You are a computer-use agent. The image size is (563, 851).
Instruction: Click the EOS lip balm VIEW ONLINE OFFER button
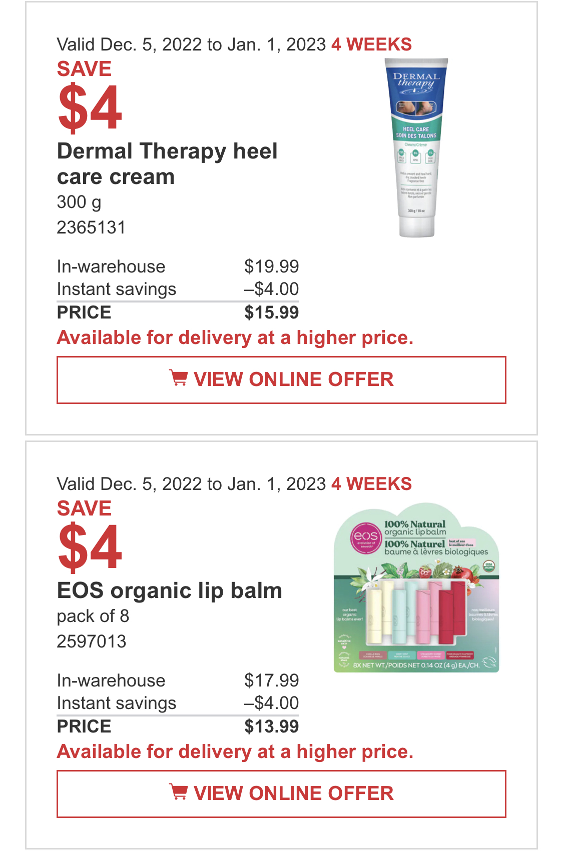(x=281, y=794)
